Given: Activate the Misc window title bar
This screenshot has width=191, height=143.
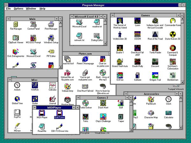Looking at the screenshot, I should tap(34, 80).
